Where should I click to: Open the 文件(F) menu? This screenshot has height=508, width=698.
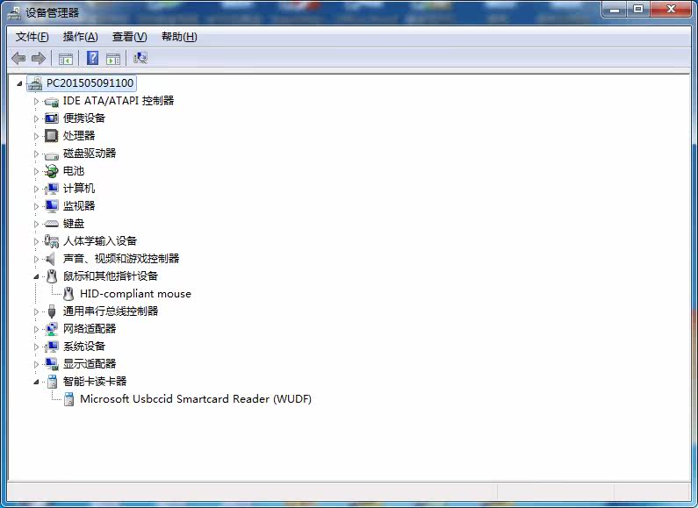click(x=32, y=37)
